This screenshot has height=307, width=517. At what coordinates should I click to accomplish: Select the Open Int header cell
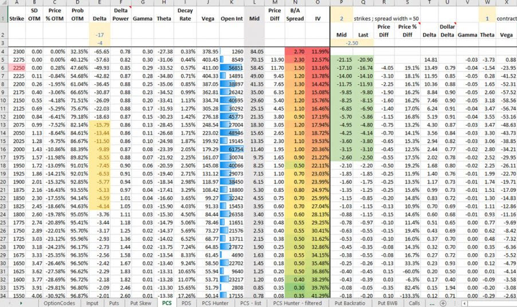[x=232, y=14]
